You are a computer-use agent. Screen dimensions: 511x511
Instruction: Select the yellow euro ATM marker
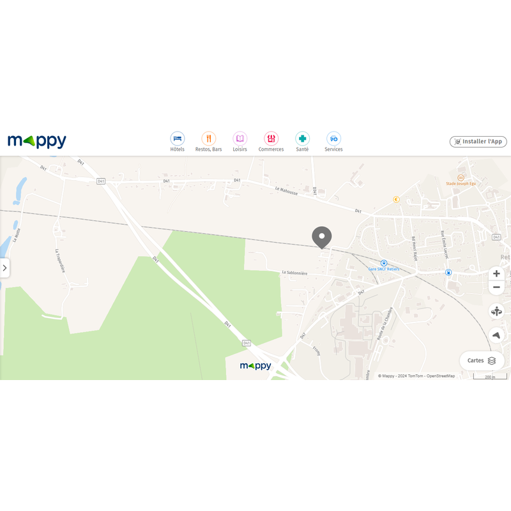[396, 199]
